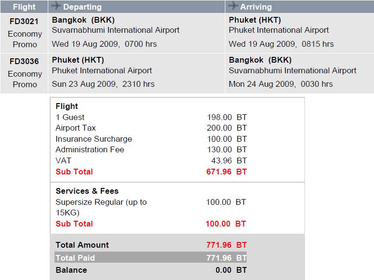Select the VAT amount 43.96 BT

[229, 160]
